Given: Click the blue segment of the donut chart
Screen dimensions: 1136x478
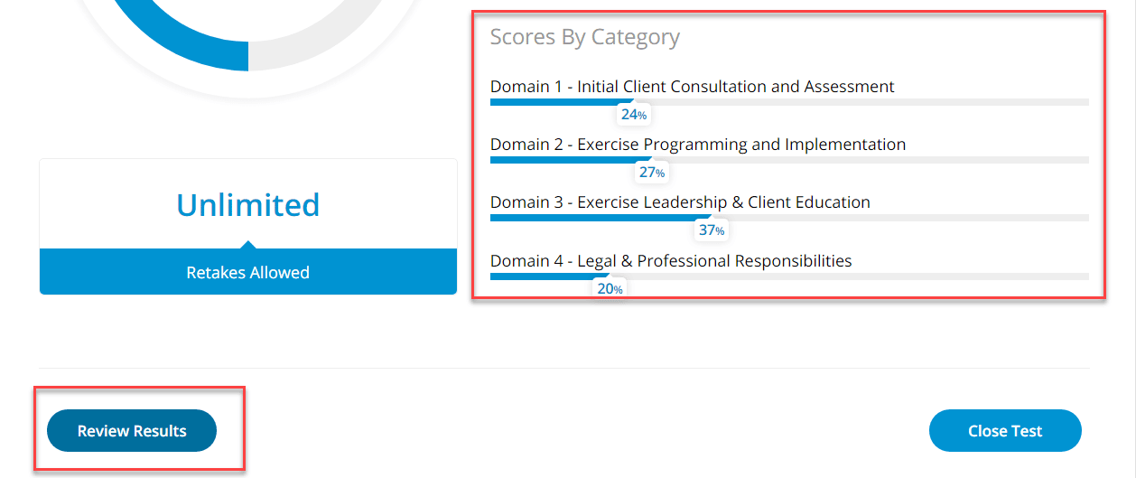Looking at the screenshot, I should click(181, 43).
